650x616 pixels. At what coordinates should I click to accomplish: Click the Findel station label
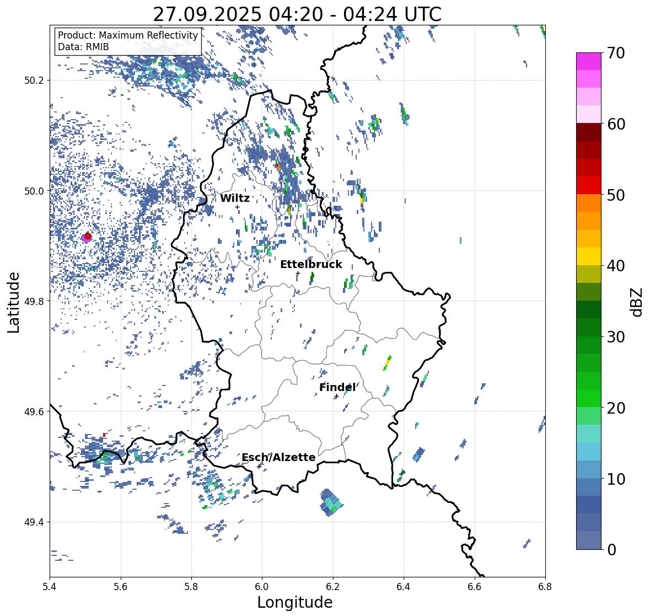coord(337,387)
